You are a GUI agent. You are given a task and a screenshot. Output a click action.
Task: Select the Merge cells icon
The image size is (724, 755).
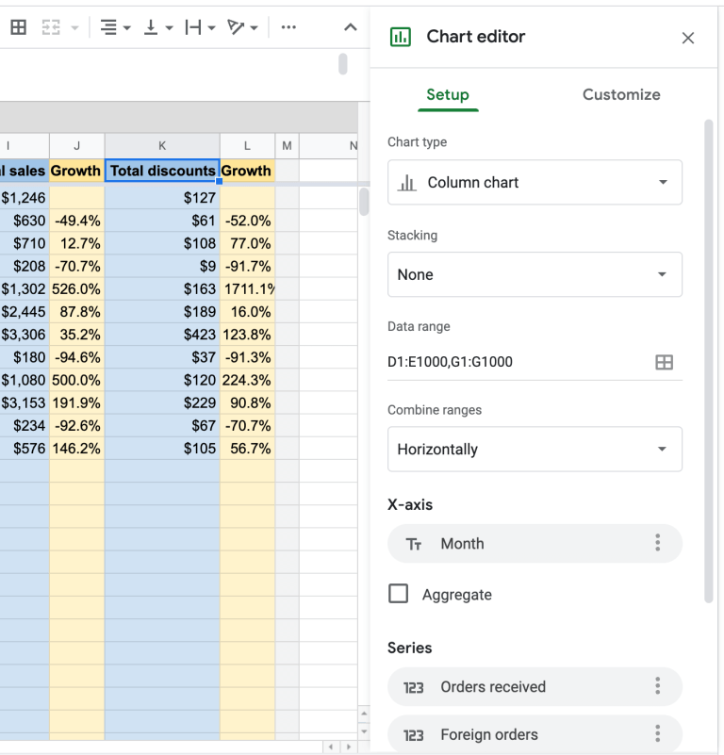pyautogui.click(x=52, y=26)
